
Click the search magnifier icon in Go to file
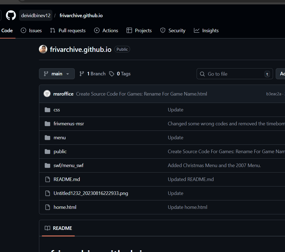coord(202,74)
